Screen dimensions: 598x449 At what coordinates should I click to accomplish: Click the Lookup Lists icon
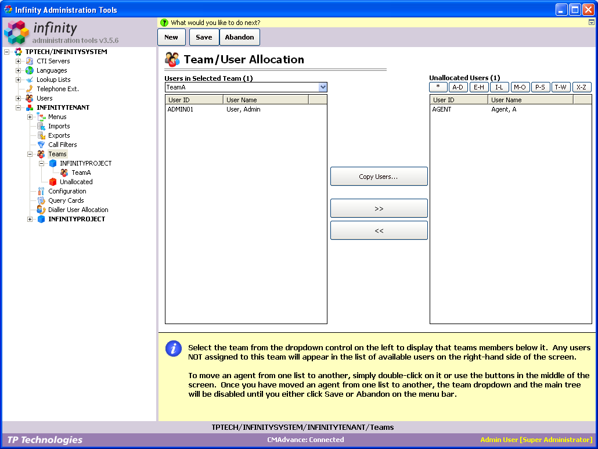coord(30,80)
